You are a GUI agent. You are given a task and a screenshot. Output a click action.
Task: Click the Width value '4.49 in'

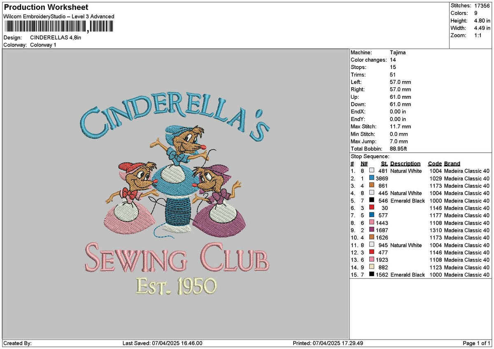pyautogui.click(x=482, y=28)
